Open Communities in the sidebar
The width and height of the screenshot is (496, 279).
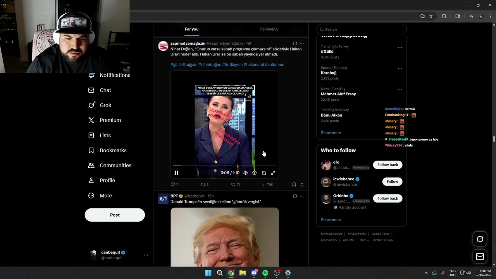(110, 165)
